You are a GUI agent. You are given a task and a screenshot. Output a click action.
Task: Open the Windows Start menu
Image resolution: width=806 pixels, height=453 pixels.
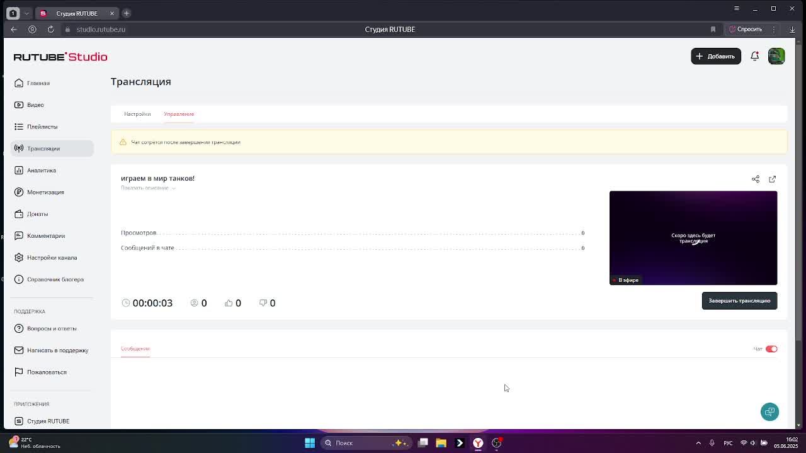click(310, 443)
